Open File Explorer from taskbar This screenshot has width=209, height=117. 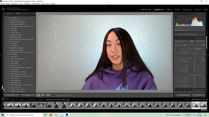pos(56,115)
